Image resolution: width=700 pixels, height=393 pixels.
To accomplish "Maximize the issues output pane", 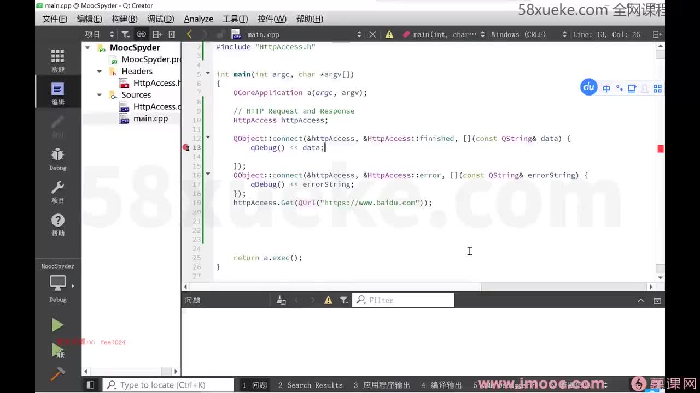I will [657, 300].
